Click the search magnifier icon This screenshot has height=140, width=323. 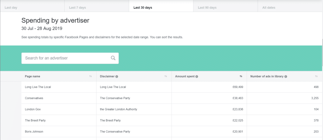[x=113, y=58]
